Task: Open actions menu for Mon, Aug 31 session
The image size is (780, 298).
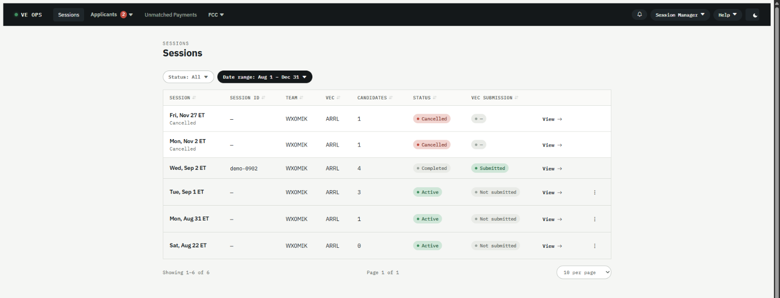Action: click(594, 219)
